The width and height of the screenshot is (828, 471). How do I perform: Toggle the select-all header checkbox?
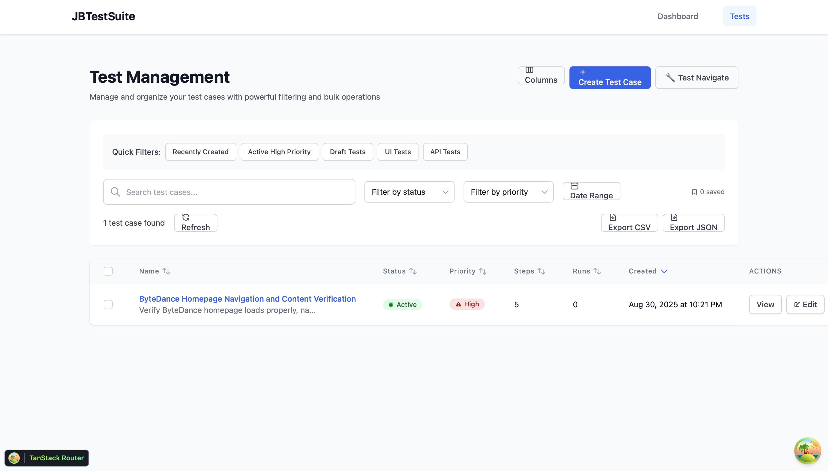tap(108, 271)
